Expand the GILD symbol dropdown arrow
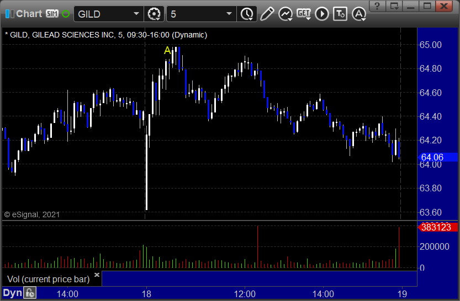This screenshot has width=460, height=301. coord(136,13)
